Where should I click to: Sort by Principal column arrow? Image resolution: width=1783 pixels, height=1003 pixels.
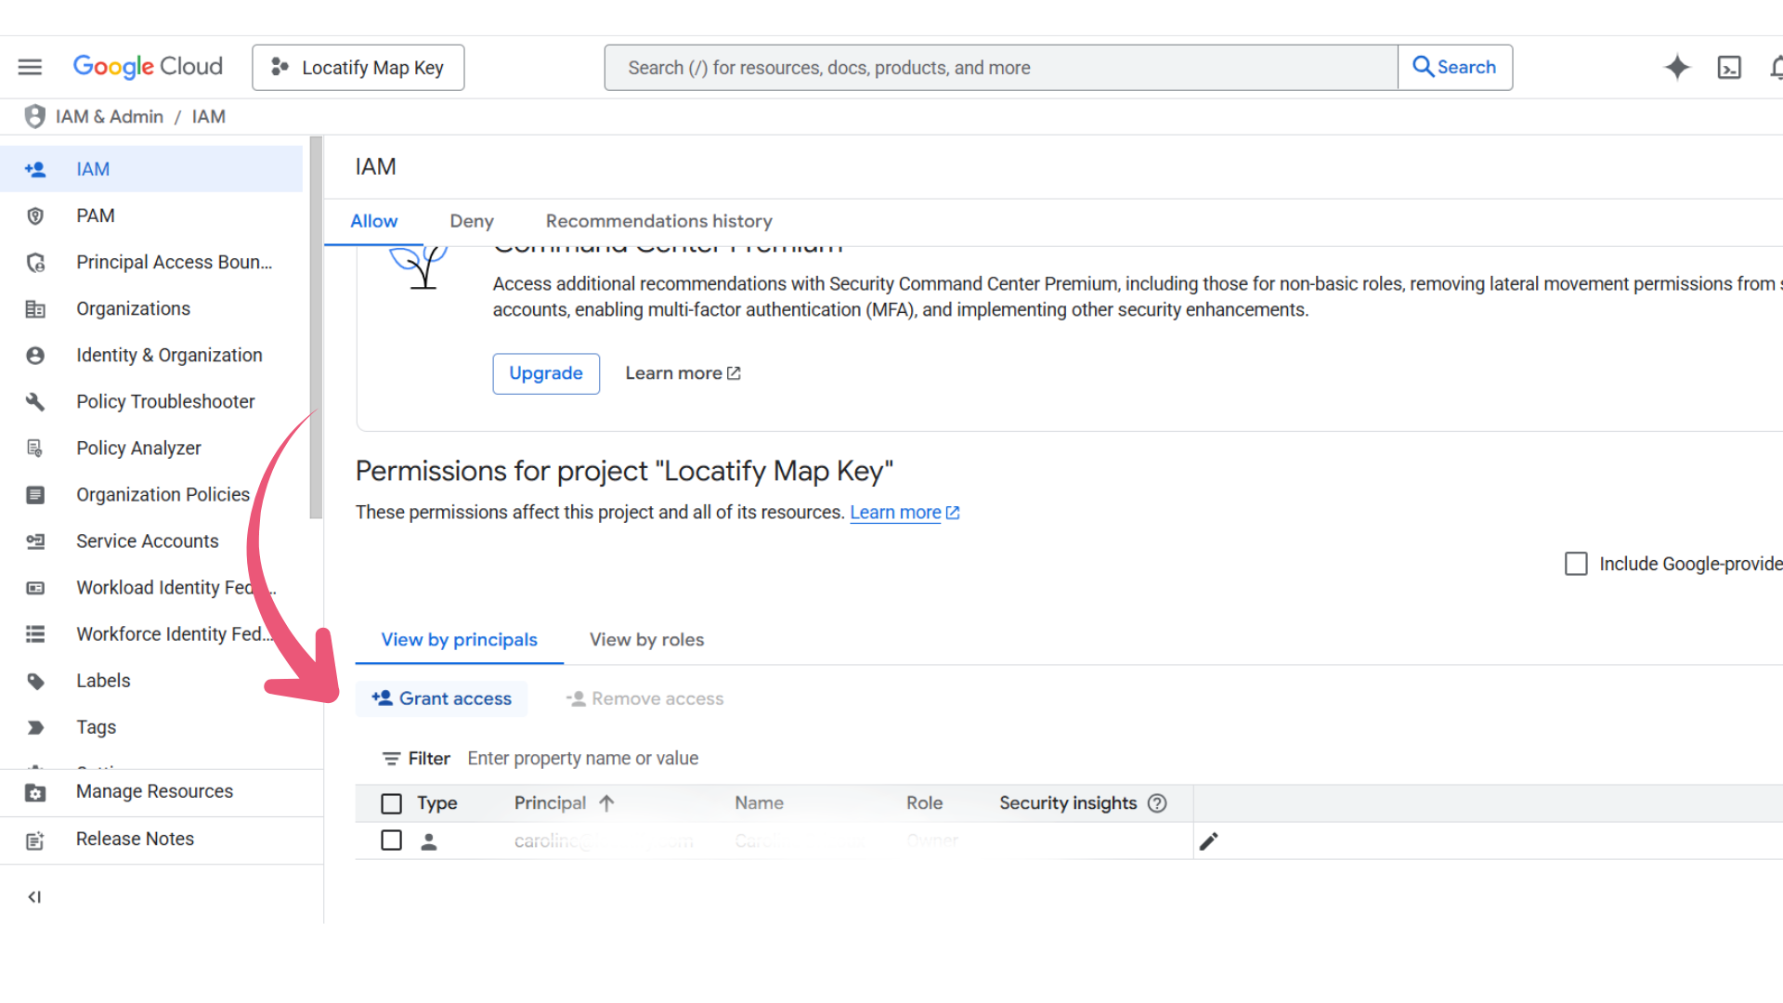606,803
